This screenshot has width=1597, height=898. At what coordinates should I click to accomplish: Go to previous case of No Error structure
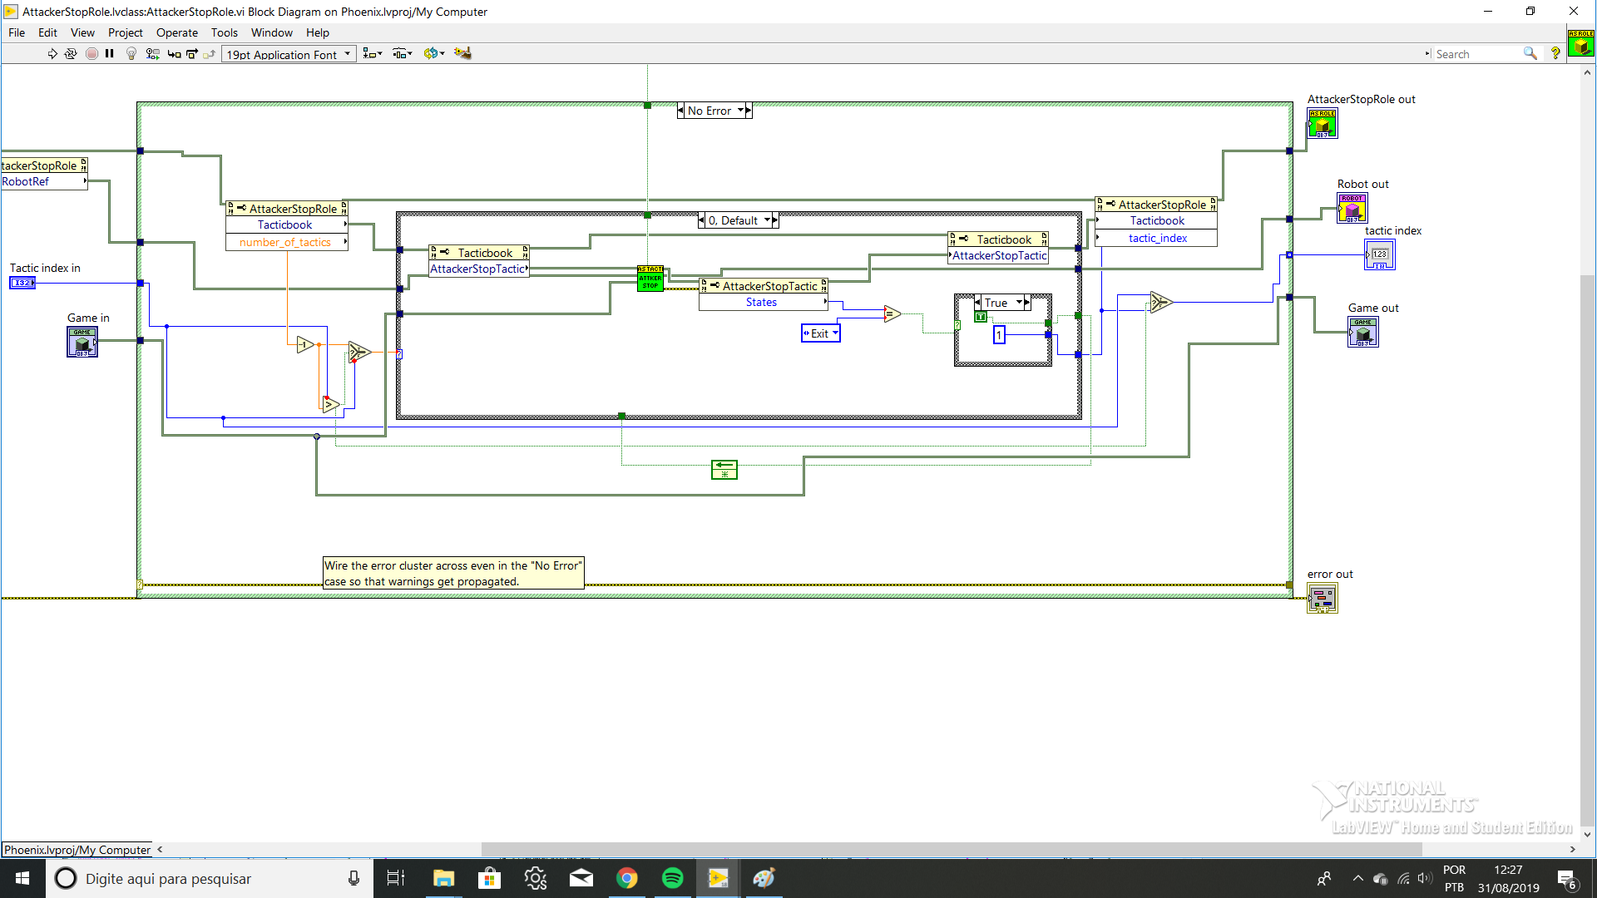681,111
